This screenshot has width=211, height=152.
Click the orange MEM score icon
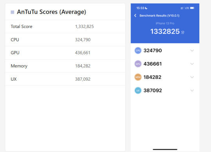click(x=138, y=77)
